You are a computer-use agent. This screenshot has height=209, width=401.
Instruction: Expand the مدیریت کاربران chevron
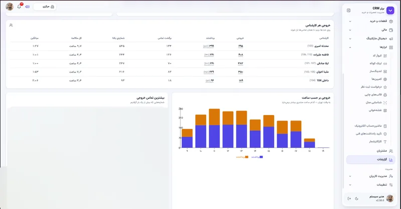(350, 176)
